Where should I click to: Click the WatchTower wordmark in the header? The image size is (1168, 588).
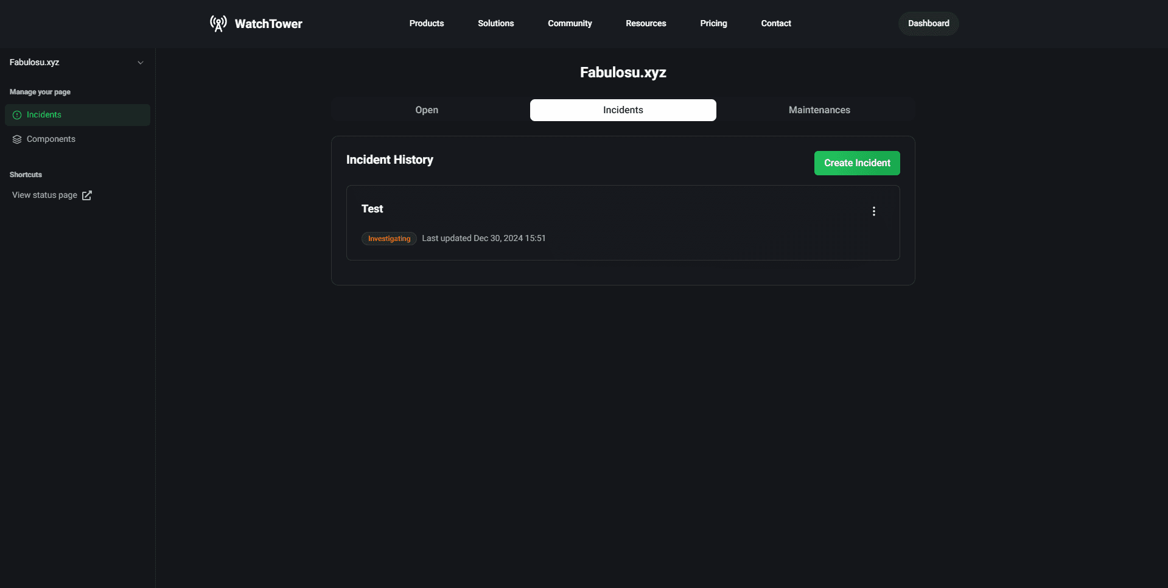tap(268, 24)
